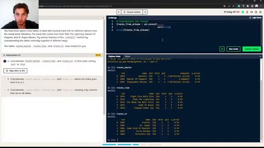Click the webcam video thumbnail
Image resolution: width=264 pixels, height=148 pixels.
(x=19, y=14)
